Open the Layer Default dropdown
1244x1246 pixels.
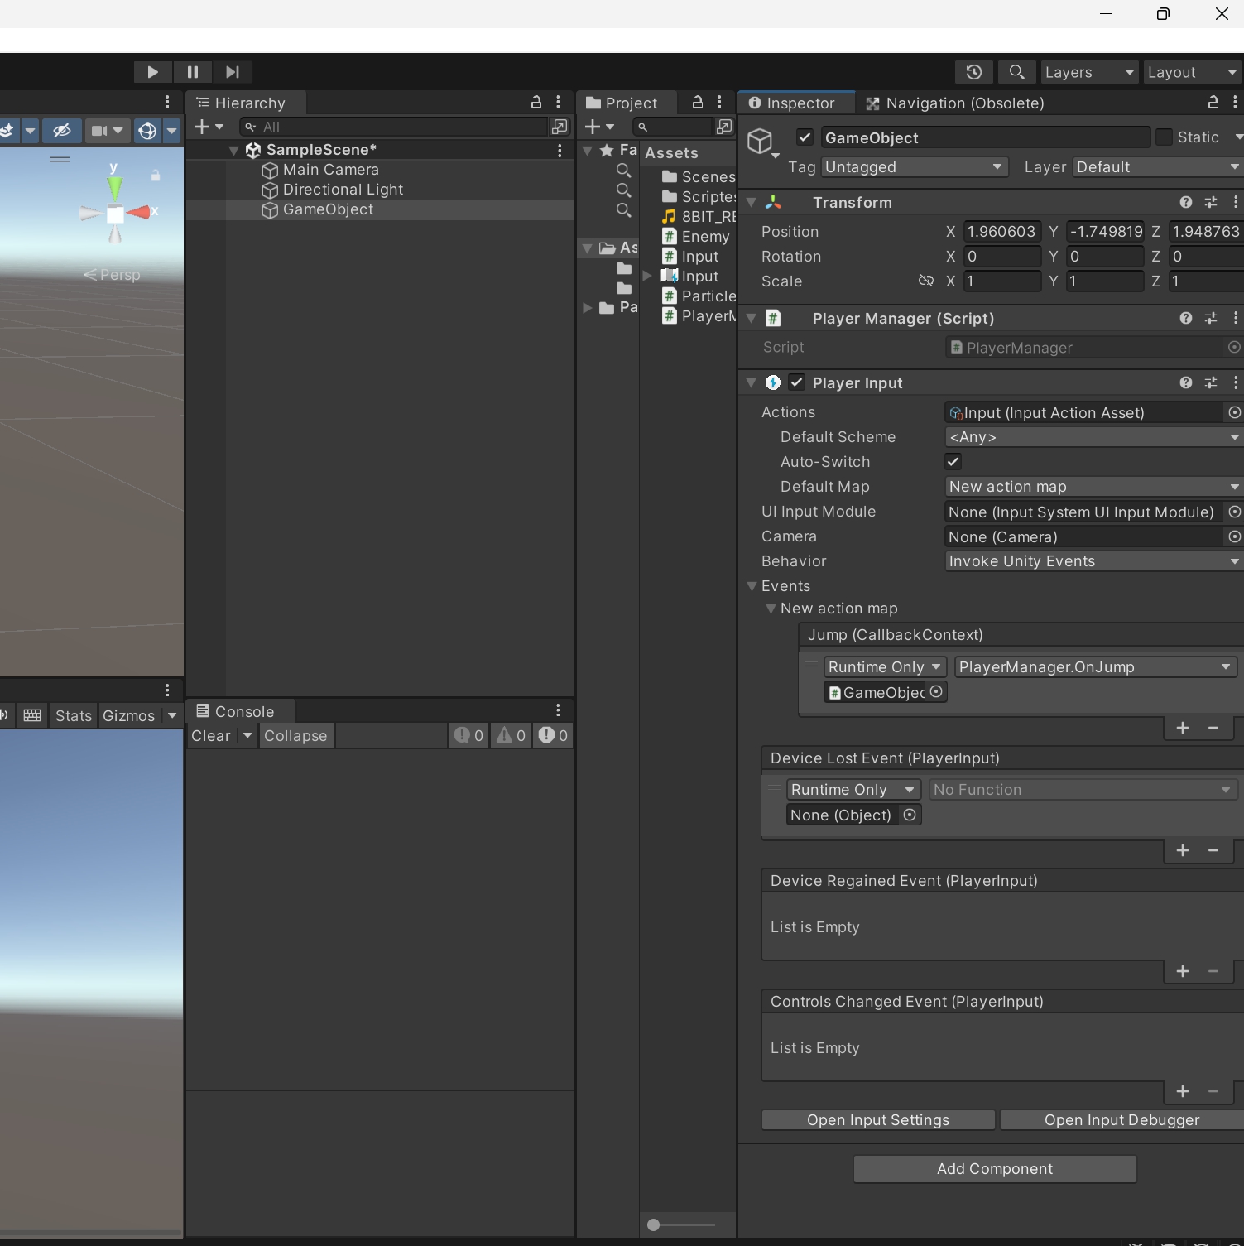[1158, 167]
